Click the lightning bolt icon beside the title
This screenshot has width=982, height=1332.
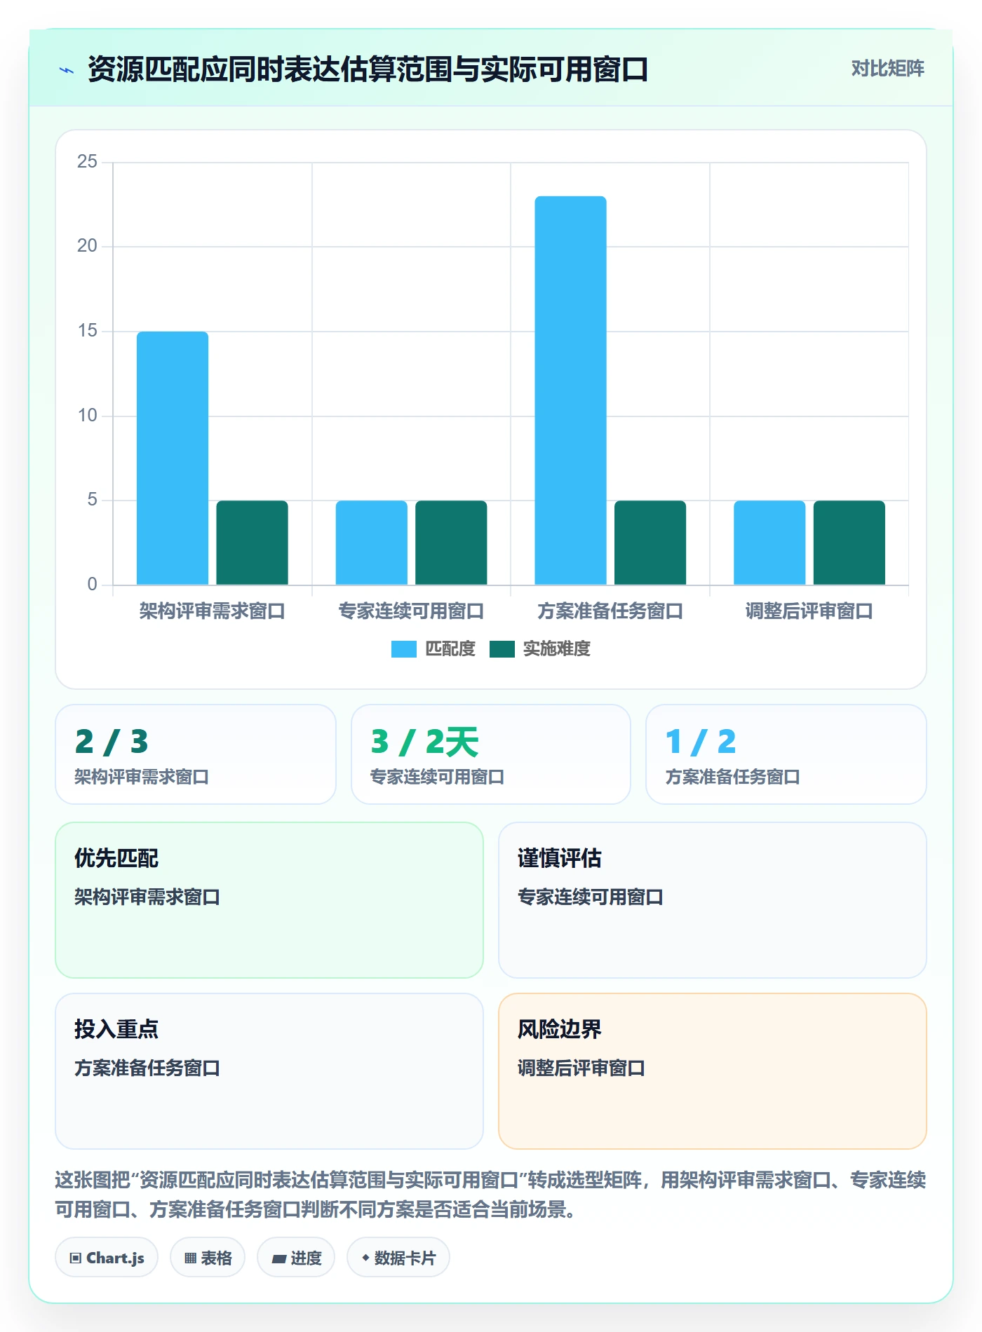tap(67, 70)
